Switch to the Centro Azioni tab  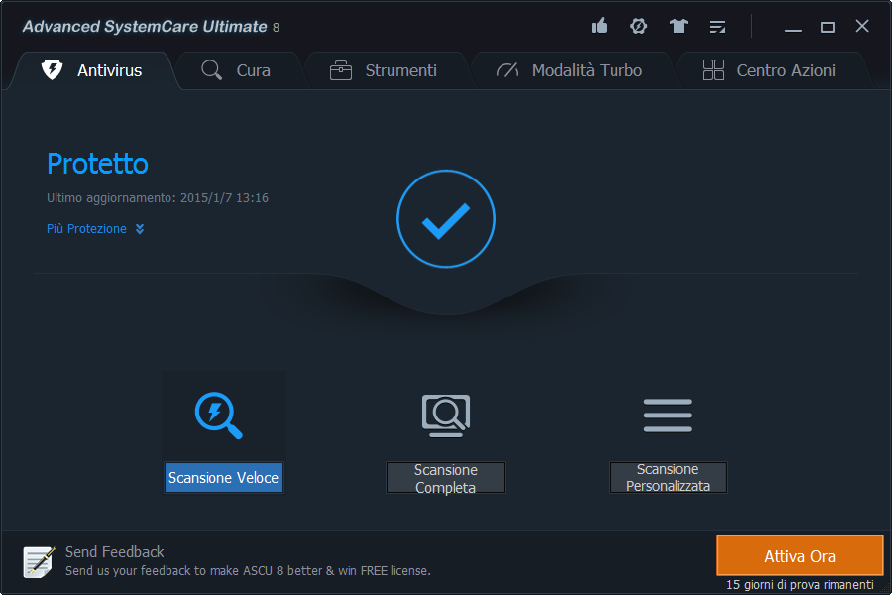pyautogui.click(x=769, y=70)
